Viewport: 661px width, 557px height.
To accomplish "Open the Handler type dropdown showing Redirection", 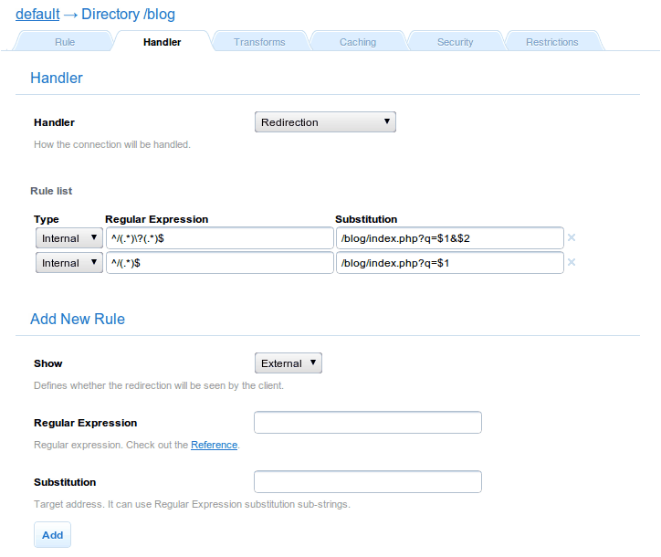I will coord(325,122).
